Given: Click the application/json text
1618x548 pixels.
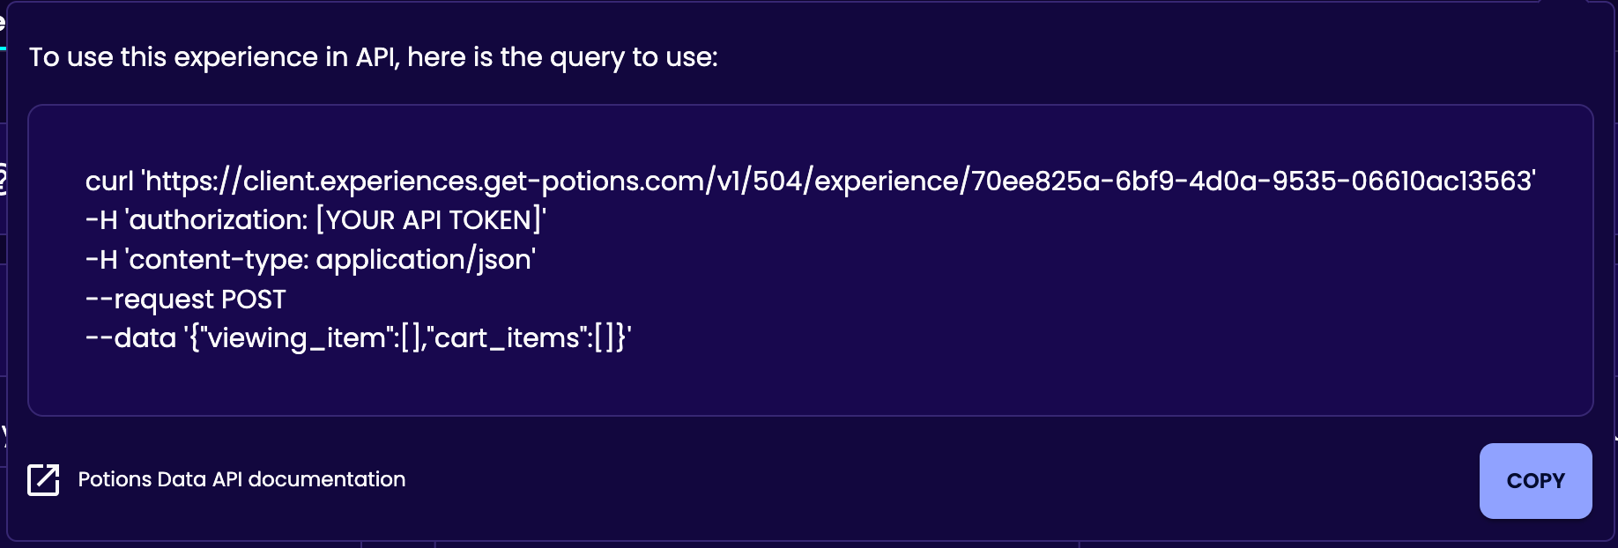Looking at the screenshot, I should [423, 260].
